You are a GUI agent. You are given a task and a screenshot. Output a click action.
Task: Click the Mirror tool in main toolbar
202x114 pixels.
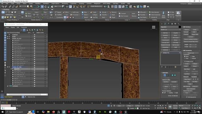point(105,6)
